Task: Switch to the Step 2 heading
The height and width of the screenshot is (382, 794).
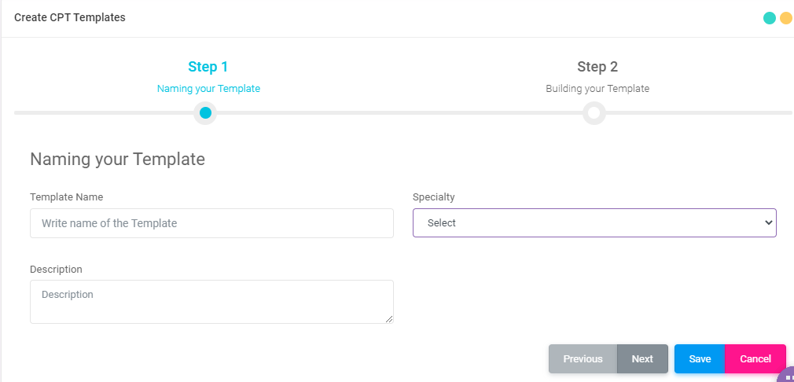Action: [597, 67]
